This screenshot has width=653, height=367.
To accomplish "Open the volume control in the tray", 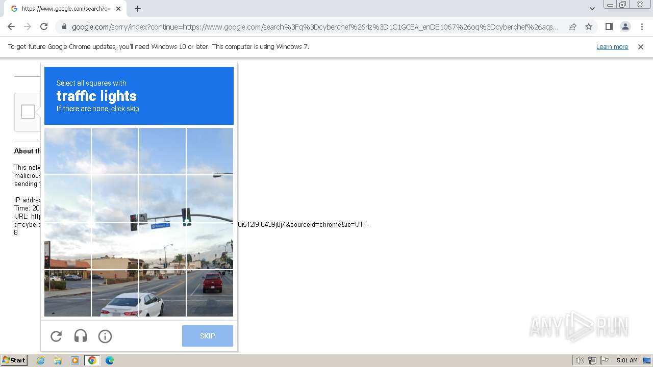I will pos(580,360).
